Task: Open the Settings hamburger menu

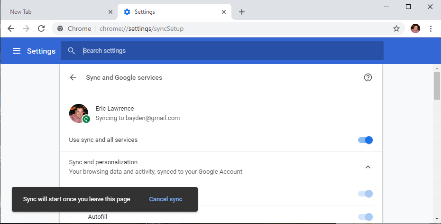Action: (17, 51)
